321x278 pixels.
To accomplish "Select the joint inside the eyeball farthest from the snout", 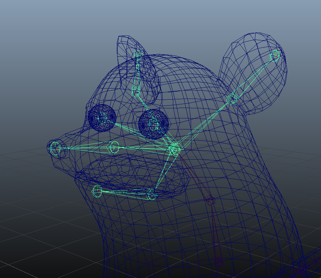I will 153,125.
